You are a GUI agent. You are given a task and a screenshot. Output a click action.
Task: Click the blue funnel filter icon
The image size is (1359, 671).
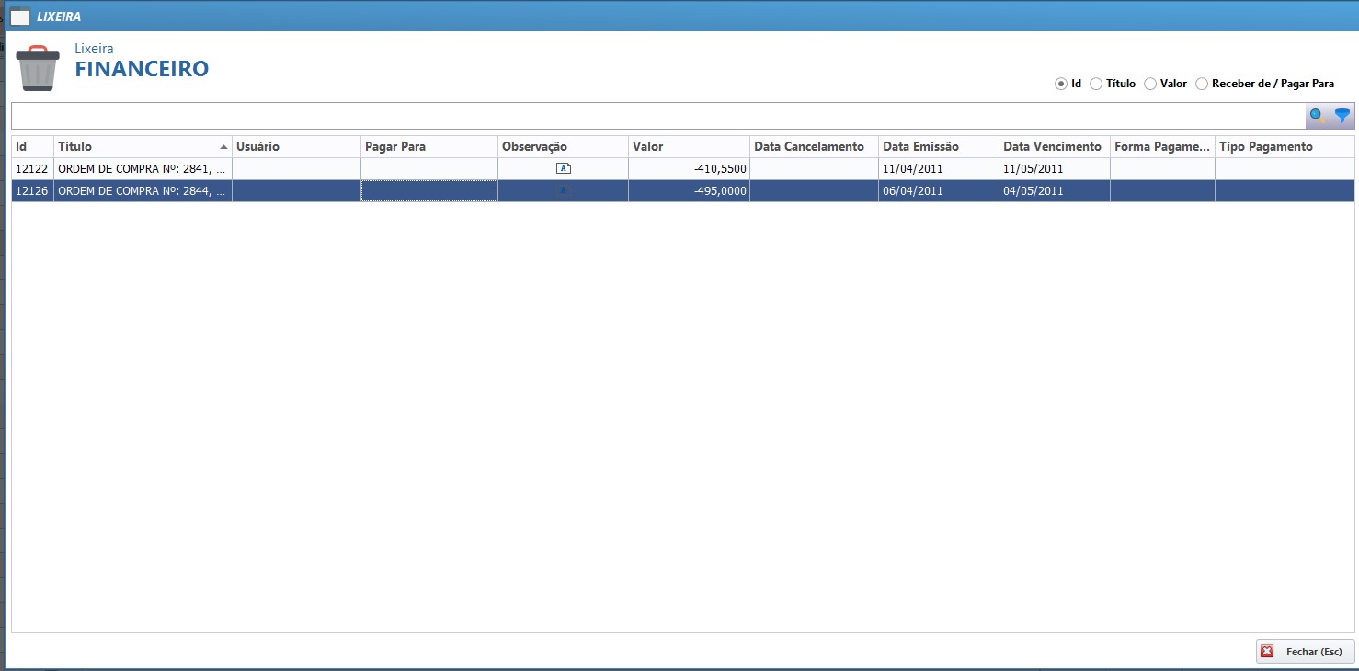point(1342,116)
